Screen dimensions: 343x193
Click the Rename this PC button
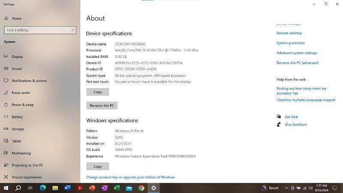[102, 106]
